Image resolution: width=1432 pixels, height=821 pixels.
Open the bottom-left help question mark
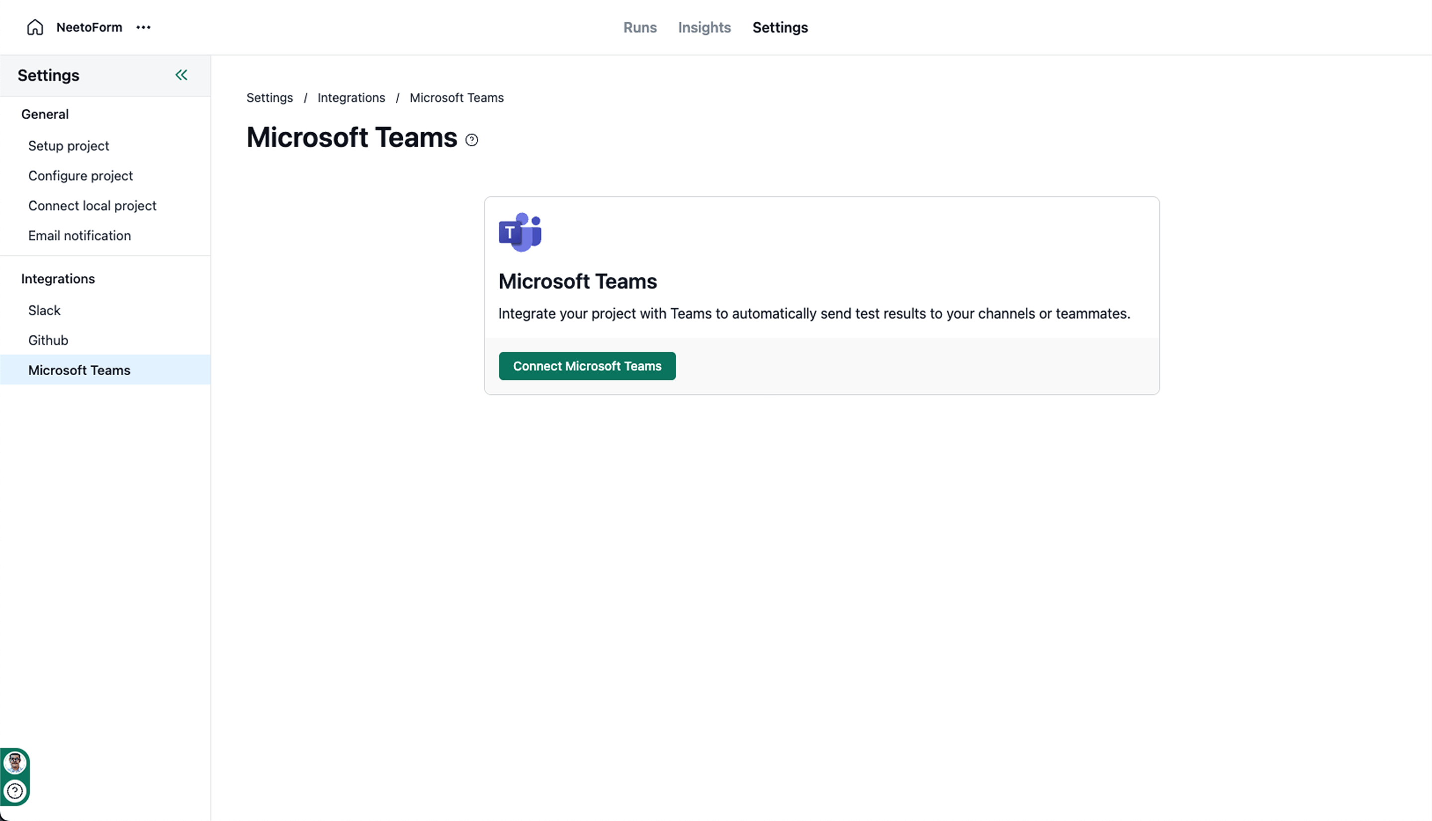(x=14, y=791)
